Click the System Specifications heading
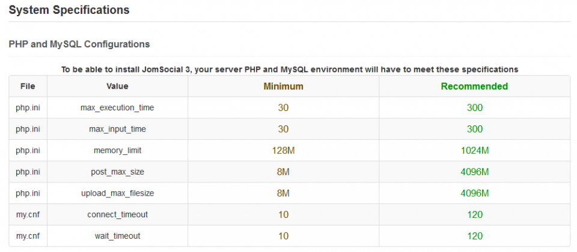This screenshot has height=252, width=577. pyautogui.click(x=69, y=10)
